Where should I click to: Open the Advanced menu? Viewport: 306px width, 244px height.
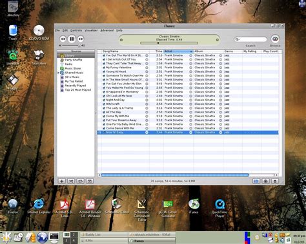[x=107, y=30]
